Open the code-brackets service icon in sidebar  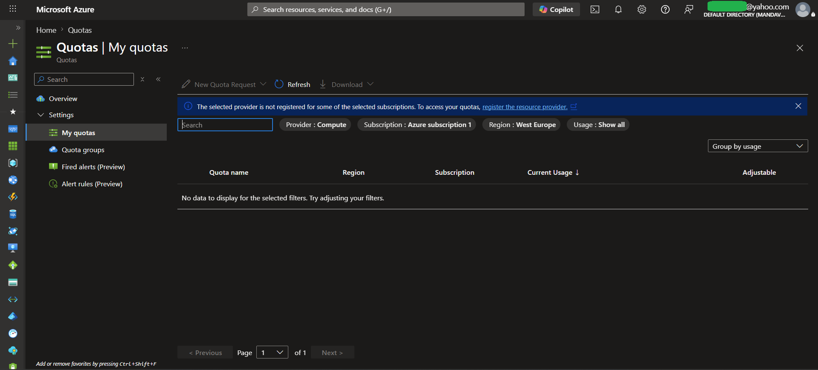13,129
